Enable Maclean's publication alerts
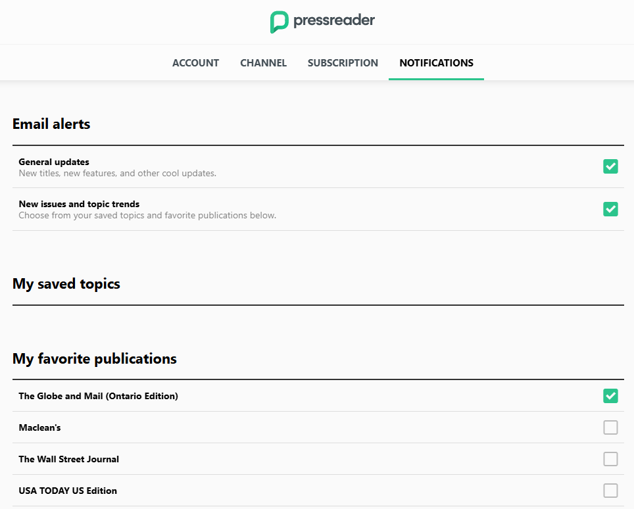The height and width of the screenshot is (509, 634). click(x=610, y=427)
